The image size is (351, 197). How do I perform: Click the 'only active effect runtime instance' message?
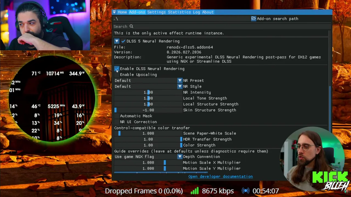[169, 33]
